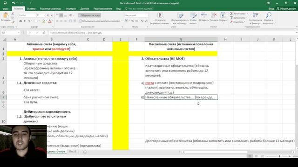Viewport: 298px width, 167px height.
Task: Open Sort and Filter (Сортировка и фильтр)
Action: (x=255, y=19)
